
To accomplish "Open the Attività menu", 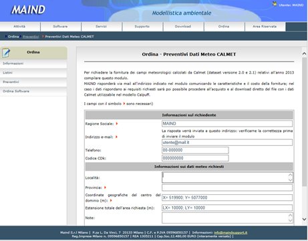I will click(20, 27).
